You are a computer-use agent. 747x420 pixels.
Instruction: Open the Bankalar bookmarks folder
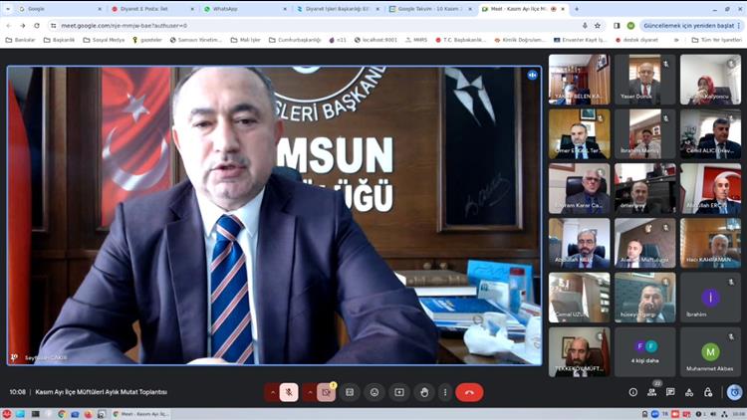[21, 40]
